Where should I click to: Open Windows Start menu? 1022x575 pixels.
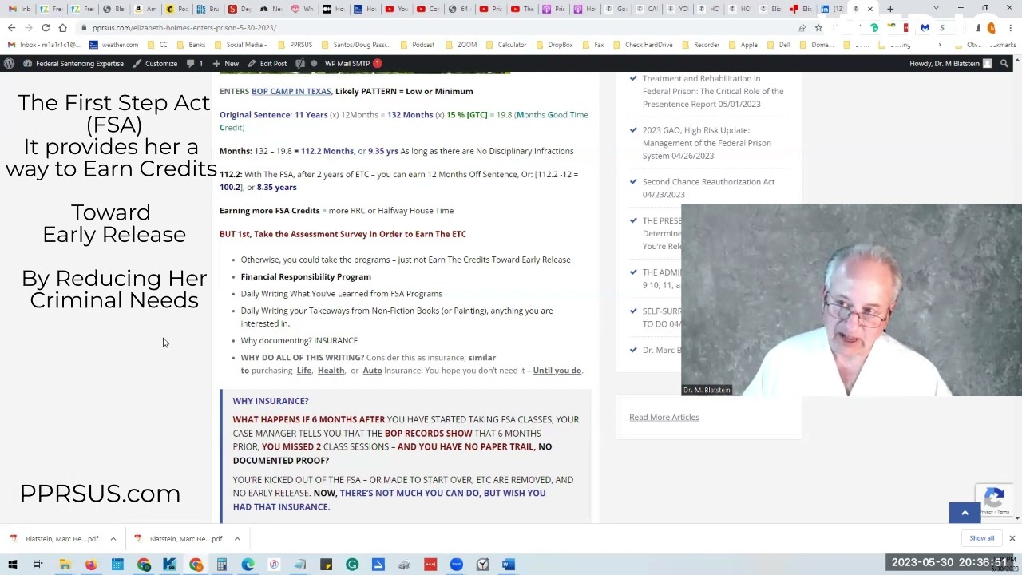point(12,565)
